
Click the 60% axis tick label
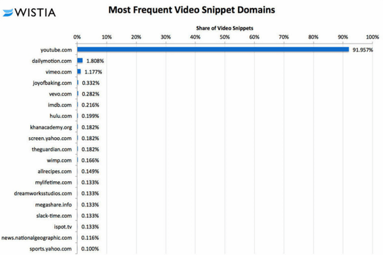[254, 37]
